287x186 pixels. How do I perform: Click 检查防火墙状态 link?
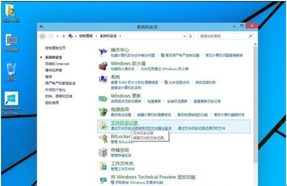(x=122, y=69)
